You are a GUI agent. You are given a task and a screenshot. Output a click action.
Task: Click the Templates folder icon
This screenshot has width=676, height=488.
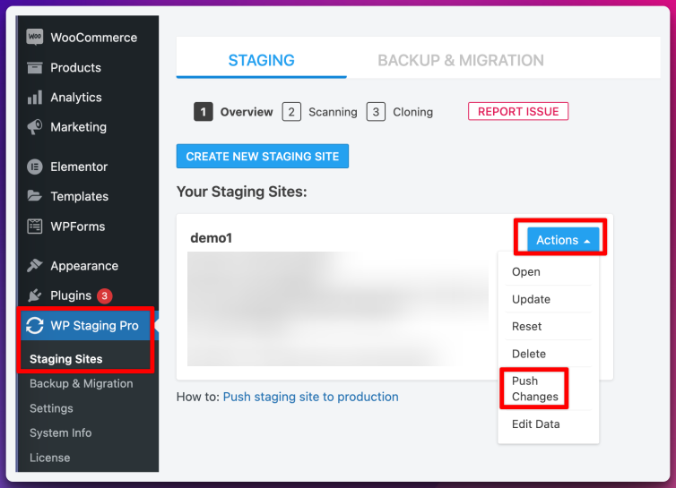[x=34, y=196]
